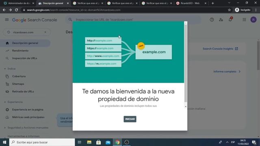
Task: Click Chrome icon in taskbar
Action: 117,142
